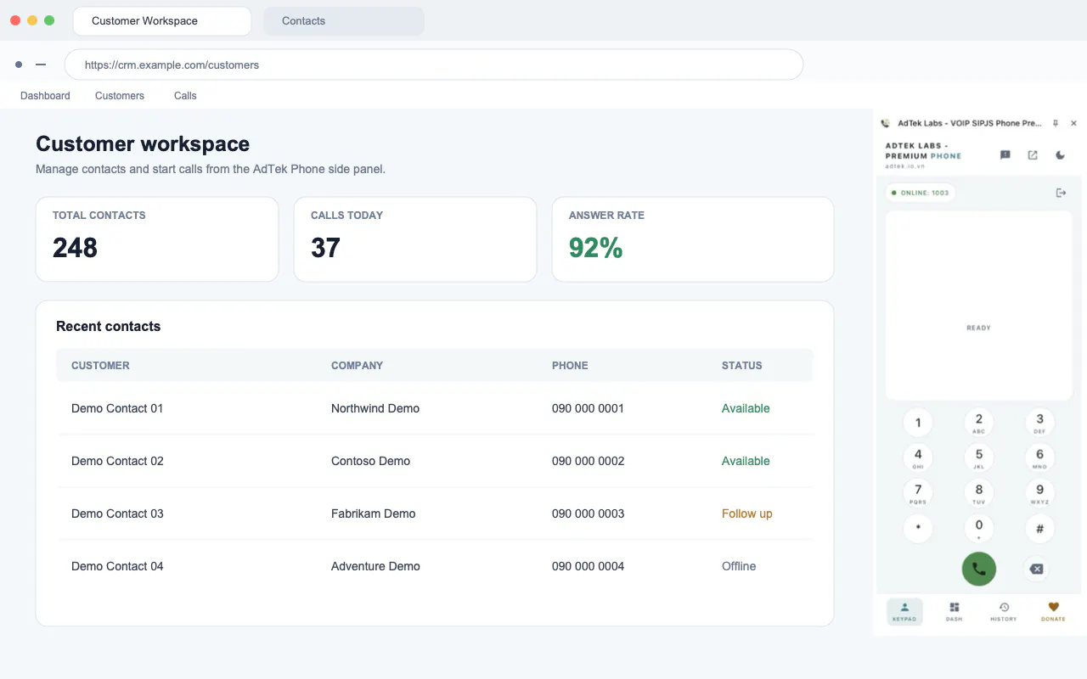Click the Adventure Demo company cell
Viewport: 1087px width, 679px height.
pos(375,566)
